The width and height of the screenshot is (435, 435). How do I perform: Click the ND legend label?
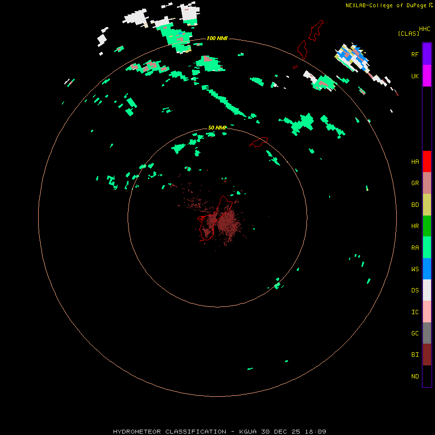click(415, 377)
